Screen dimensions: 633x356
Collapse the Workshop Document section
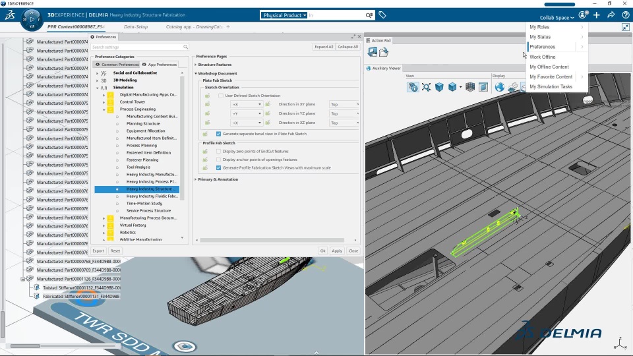[x=196, y=73]
